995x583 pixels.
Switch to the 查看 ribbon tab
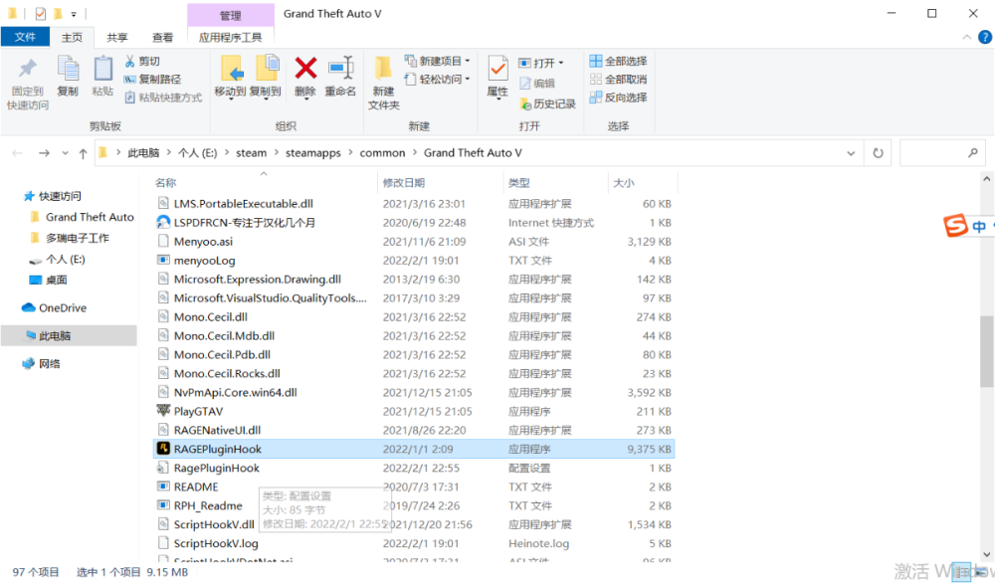[x=162, y=36]
